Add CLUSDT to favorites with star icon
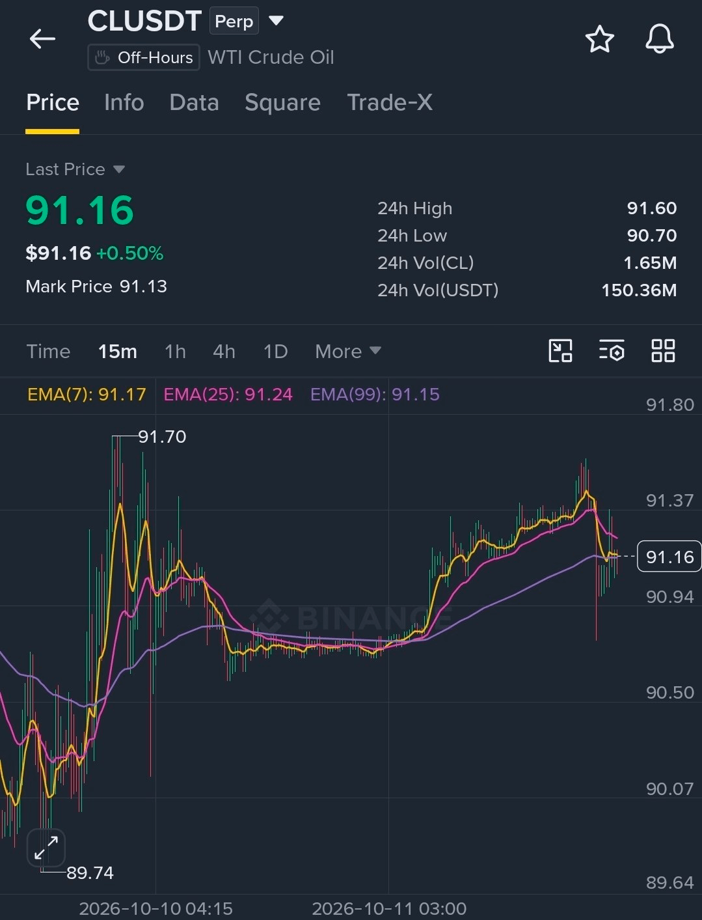Viewport: 702px width, 920px height. pyautogui.click(x=599, y=39)
